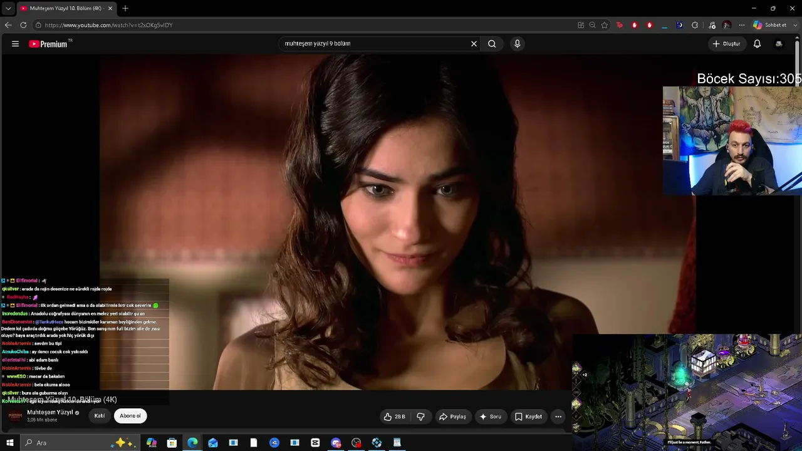Submit search with the magnifier button
The width and height of the screenshot is (802, 451).
point(492,44)
